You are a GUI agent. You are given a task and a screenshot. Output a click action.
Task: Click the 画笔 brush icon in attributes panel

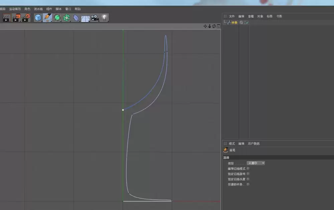(225, 150)
